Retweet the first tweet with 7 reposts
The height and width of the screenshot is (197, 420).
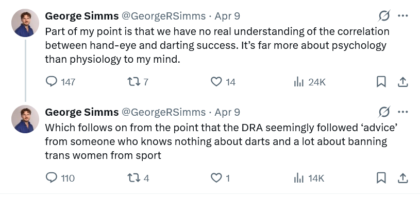click(138, 82)
